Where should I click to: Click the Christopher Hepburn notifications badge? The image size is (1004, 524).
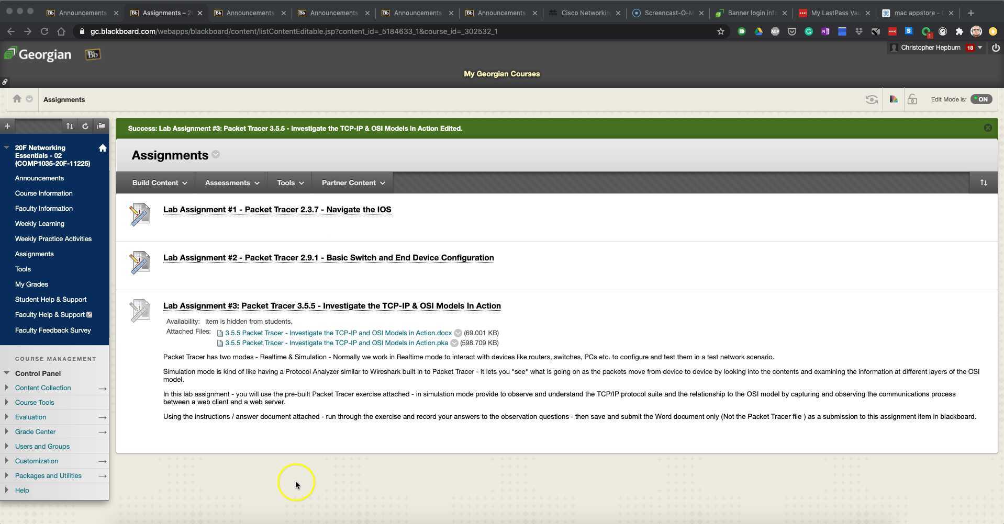(x=970, y=48)
